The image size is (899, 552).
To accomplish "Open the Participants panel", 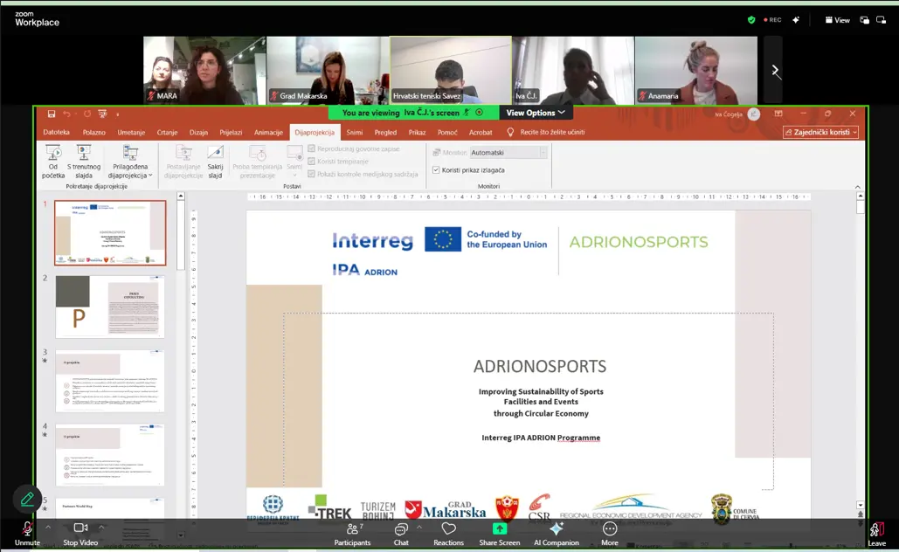I will (352, 528).
